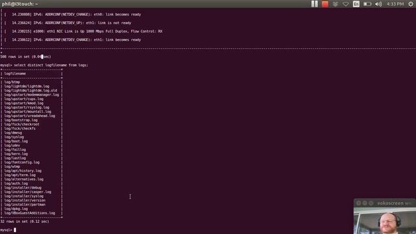Click the '32 rows in set (0.12 sec)' line

(25, 221)
